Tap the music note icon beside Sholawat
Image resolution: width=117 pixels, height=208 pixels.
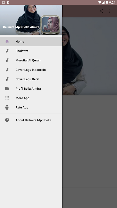[7, 51]
